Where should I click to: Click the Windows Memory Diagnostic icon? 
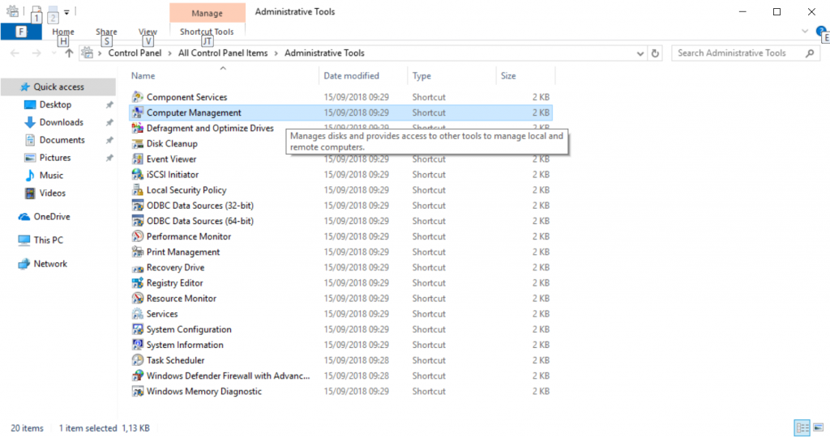(x=138, y=391)
